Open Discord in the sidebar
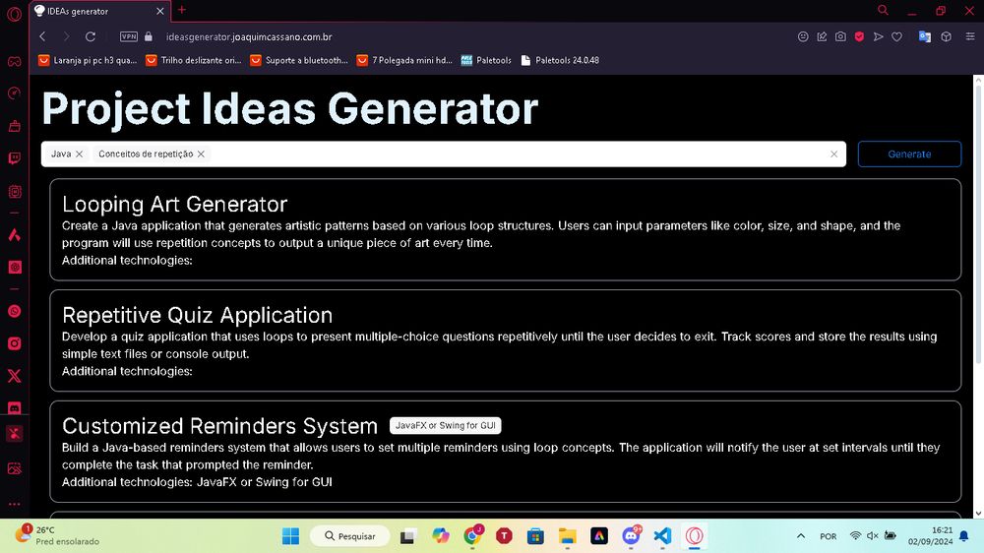The height and width of the screenshot is (553, 984). [14, 408]
